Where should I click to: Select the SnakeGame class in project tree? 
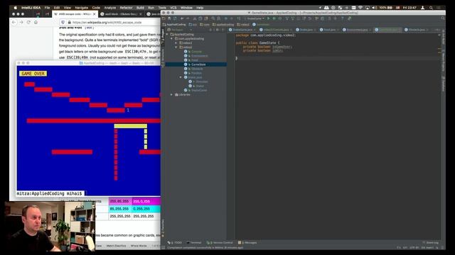(x=199, y=90)
